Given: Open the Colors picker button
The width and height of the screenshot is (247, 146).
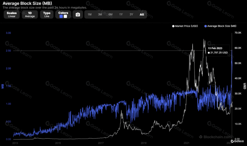Looking at the screenshot, I should pyautogui.click(x=63, y=14).
